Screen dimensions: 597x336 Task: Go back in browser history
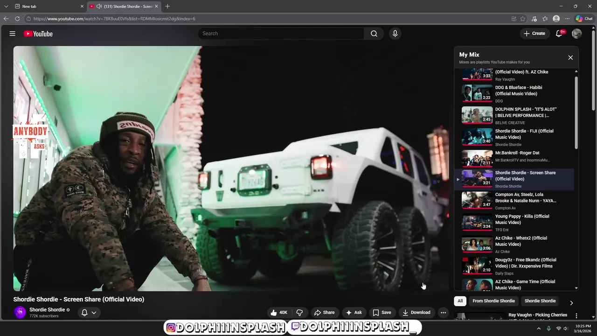(6, 19)
